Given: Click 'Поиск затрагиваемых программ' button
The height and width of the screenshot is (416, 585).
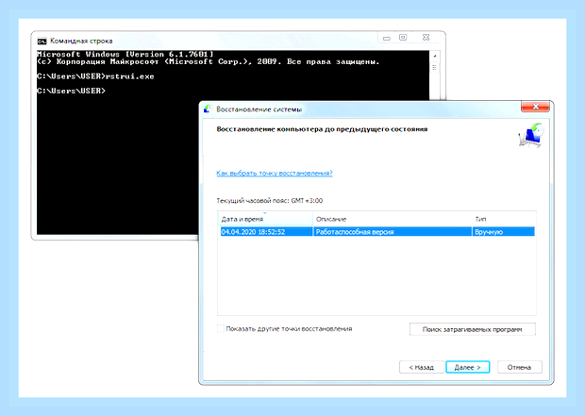Looking at the screenshot, I should click(473, 329).
